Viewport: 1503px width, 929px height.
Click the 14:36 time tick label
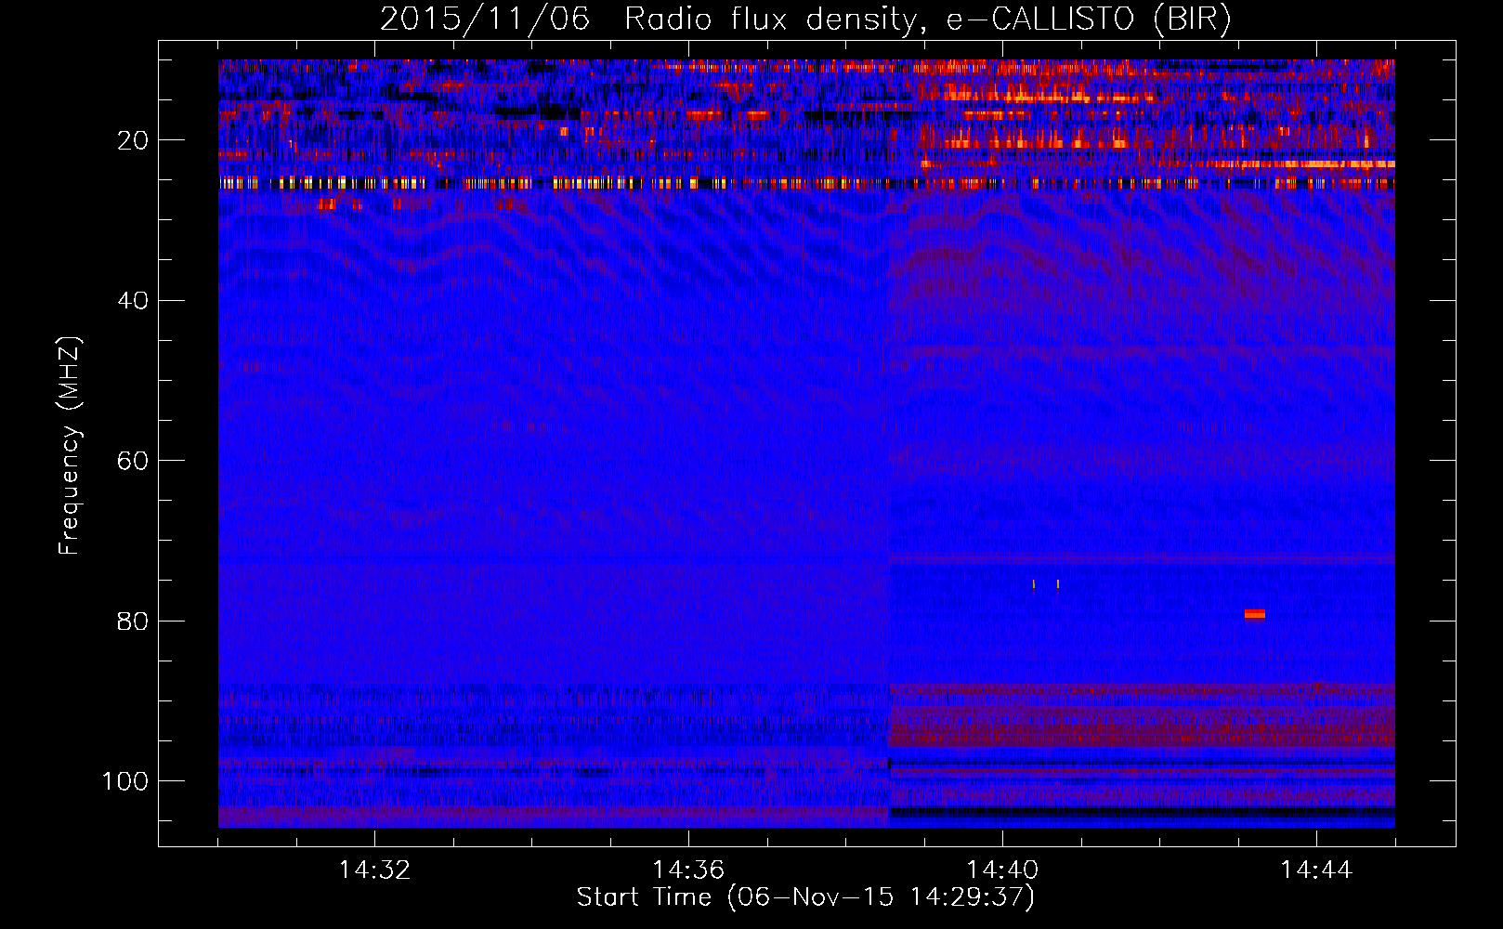click(688, 870)
